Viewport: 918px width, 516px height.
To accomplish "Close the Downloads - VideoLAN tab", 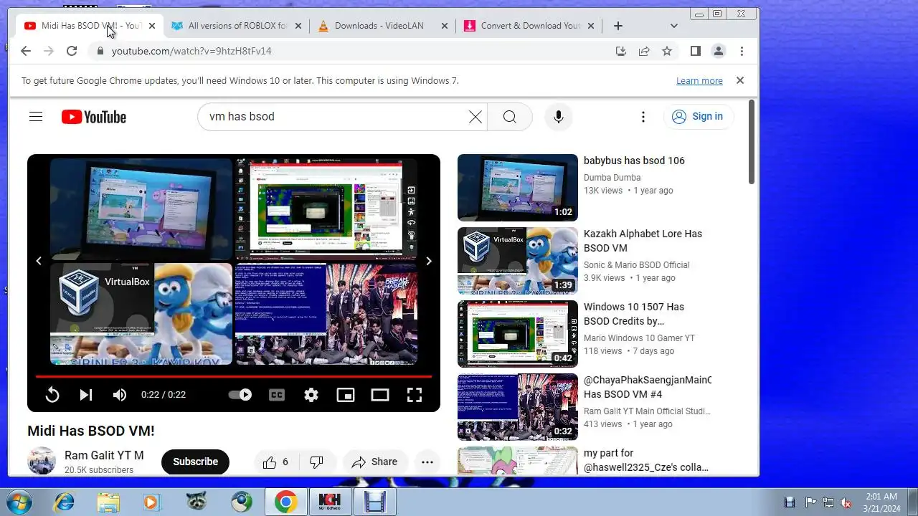I will [444, 26].
